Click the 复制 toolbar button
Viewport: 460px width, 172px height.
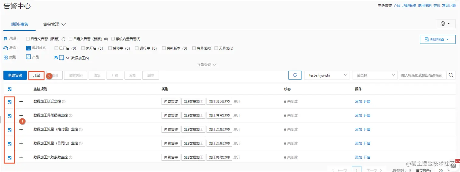point(133,75)
